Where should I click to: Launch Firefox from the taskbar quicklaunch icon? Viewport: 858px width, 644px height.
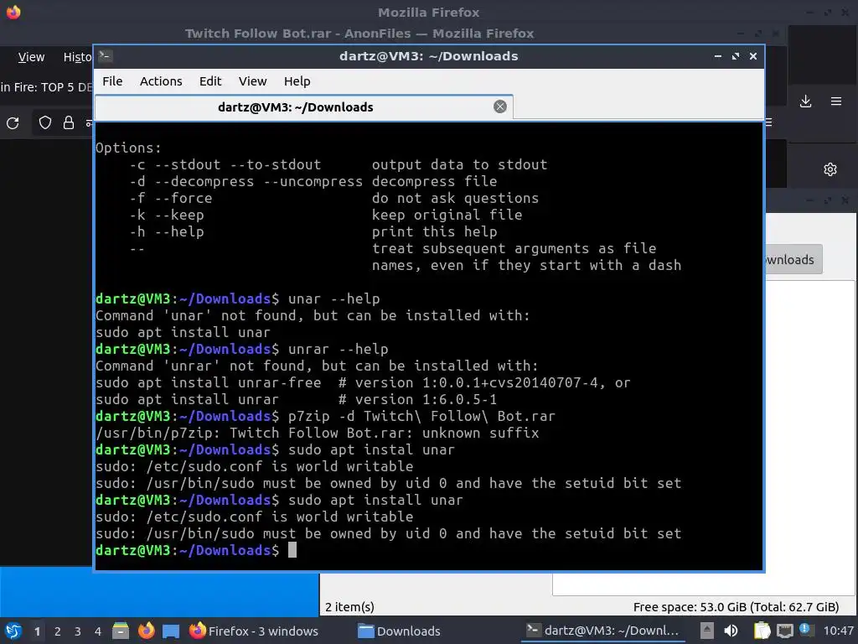[146, 631]
